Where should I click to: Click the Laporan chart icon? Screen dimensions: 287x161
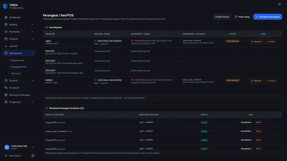click(6, 46)
